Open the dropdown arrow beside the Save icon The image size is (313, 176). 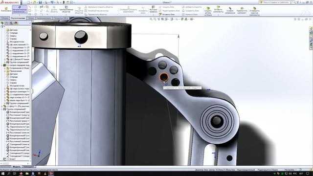(43, 2)
